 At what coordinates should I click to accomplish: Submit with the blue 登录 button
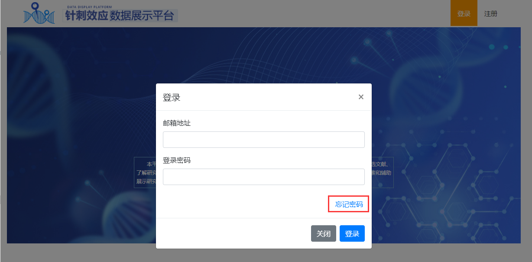tap(352, 233)
